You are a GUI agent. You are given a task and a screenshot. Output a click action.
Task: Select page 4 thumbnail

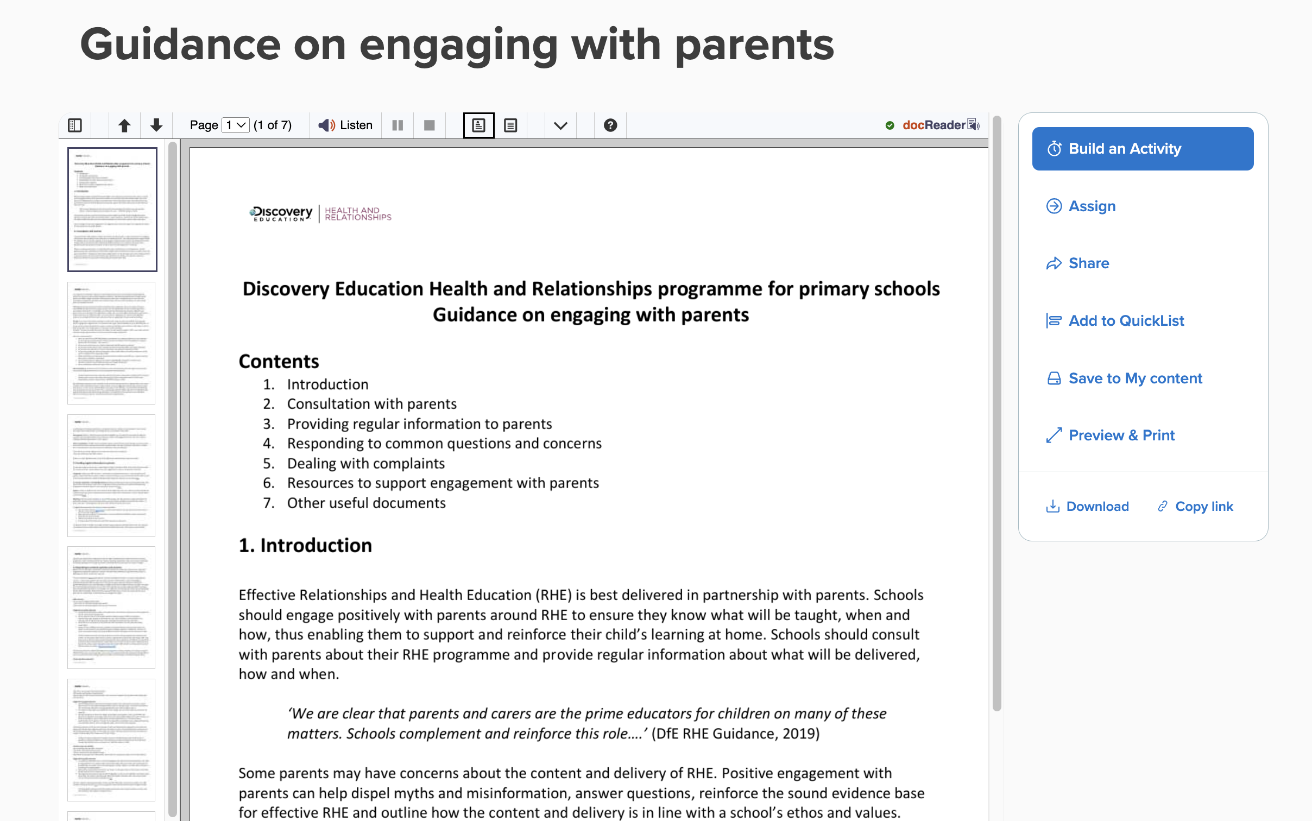click(x=111, y=608)
